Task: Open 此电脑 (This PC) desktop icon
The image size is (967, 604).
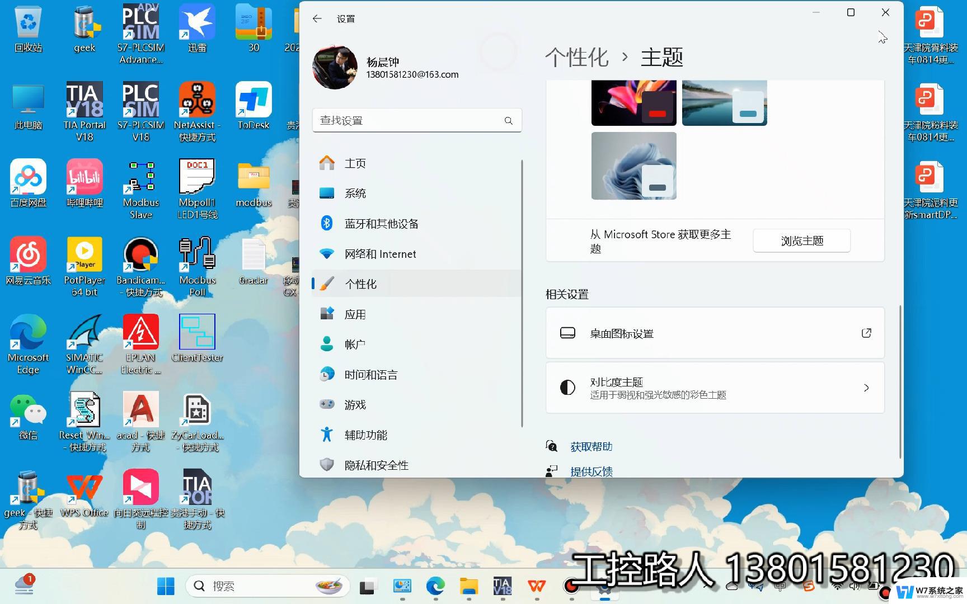Action: tap(28, 107)
